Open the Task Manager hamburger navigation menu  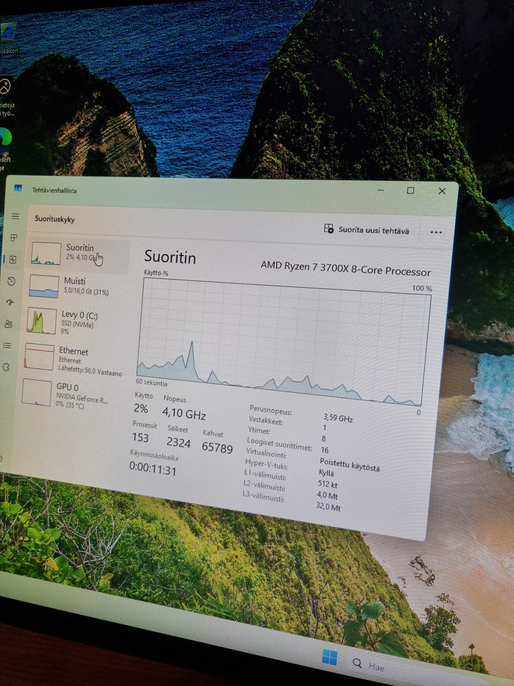click(x=16, y=217)
